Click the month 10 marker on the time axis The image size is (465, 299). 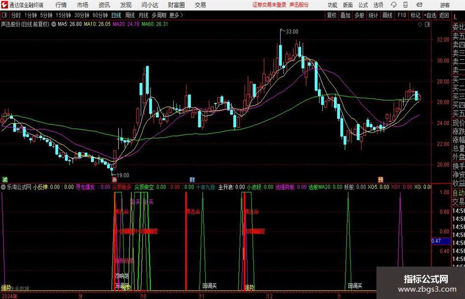pyautogui.click(x=144, y=296)
